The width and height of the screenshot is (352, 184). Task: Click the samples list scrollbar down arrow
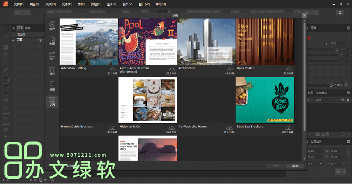pos(304,158)
